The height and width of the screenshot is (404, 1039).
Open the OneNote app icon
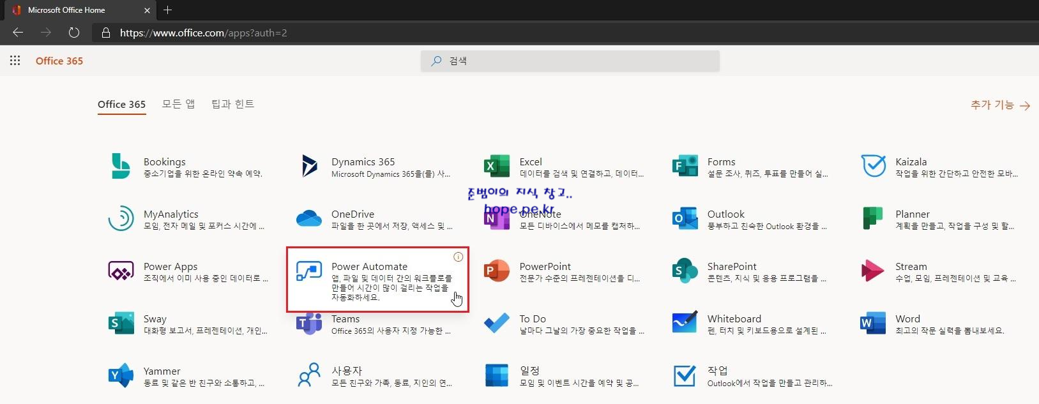pos(497,219)
